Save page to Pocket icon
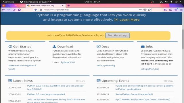The image size is (184, 103). 145,10
